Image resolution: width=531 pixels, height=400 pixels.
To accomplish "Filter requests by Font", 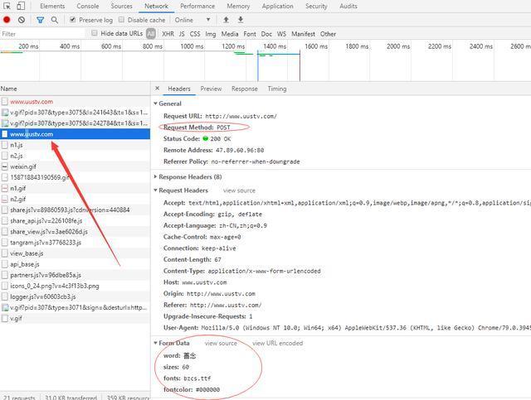I will (250, 34).
